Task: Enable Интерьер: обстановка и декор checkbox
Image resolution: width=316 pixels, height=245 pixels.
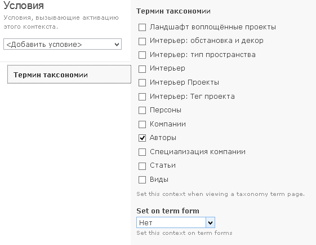Action: click(x=142, y=41)
